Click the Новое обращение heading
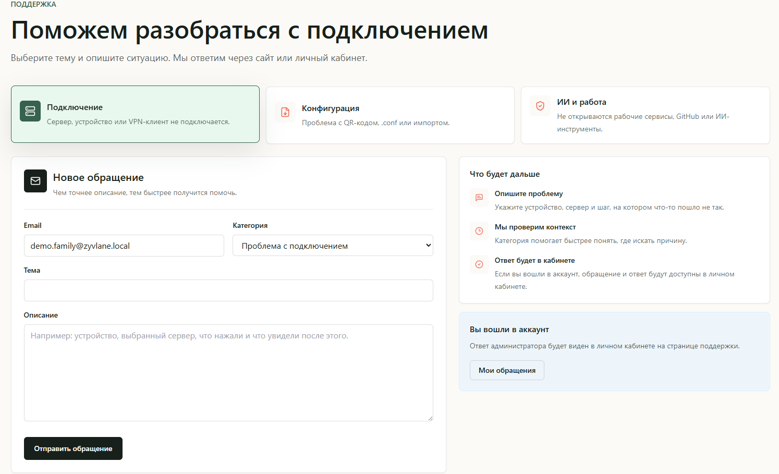The height and width of the screenshot is (474, 779). pyautogui.click(x=99, y=178)
